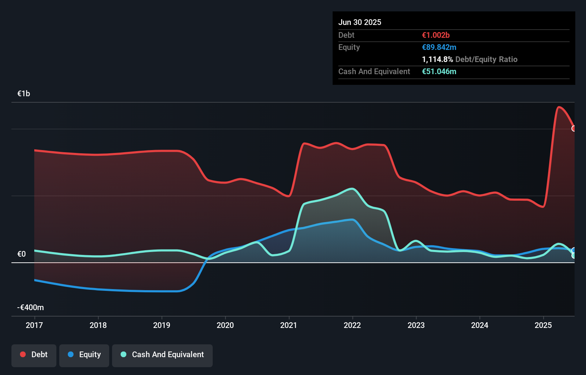
Task: Toggle the Debt series visibility
Action: pyautogui.click(x=34, y=354)
